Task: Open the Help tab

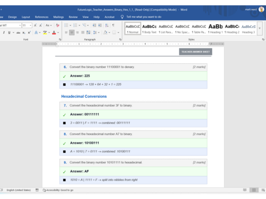Action: (x=96, y=17)
